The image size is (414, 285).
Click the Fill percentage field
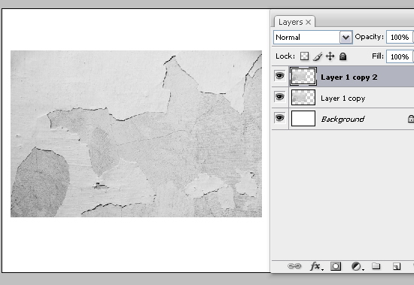400,56
